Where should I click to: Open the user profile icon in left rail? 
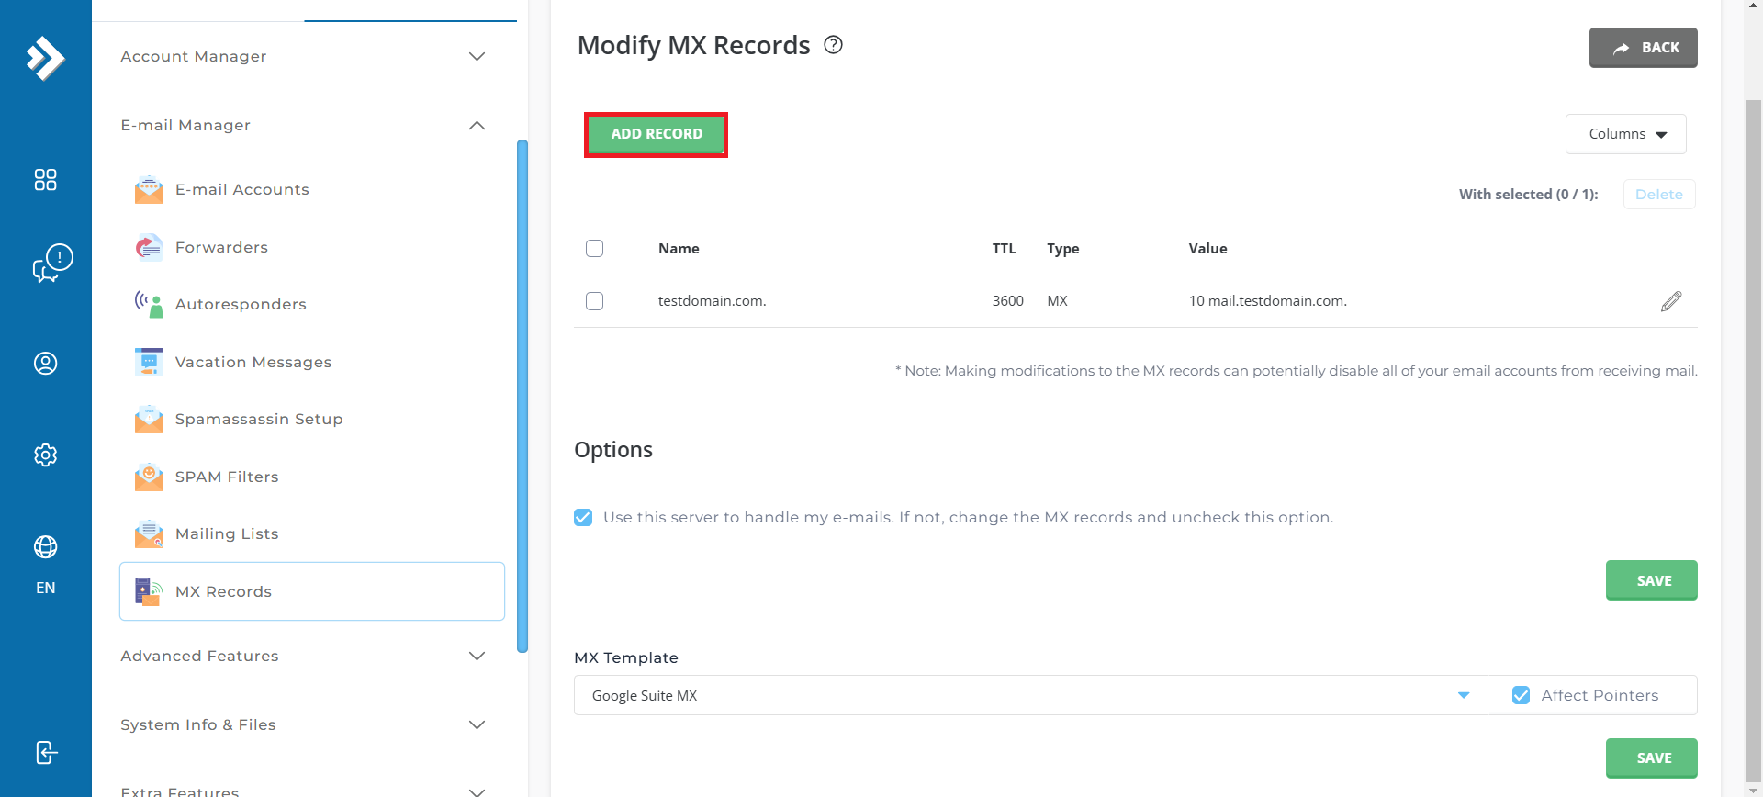click(45, 364)
